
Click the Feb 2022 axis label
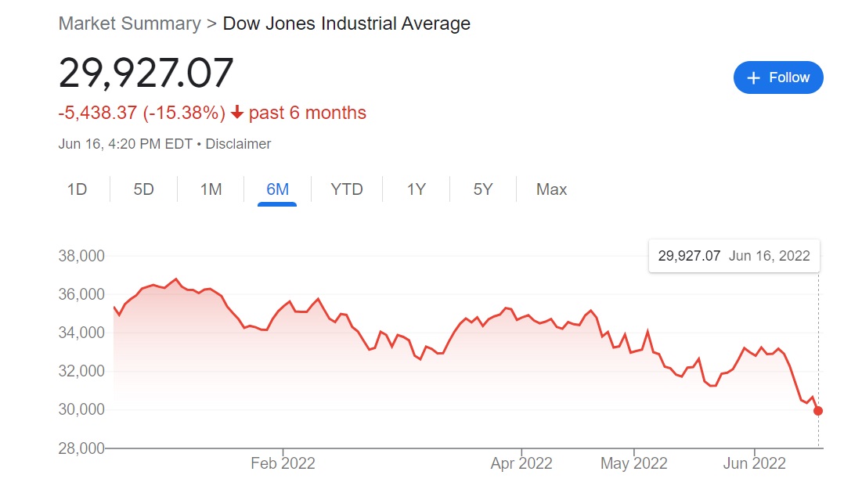pyautogui.click(x=283, y=463)
